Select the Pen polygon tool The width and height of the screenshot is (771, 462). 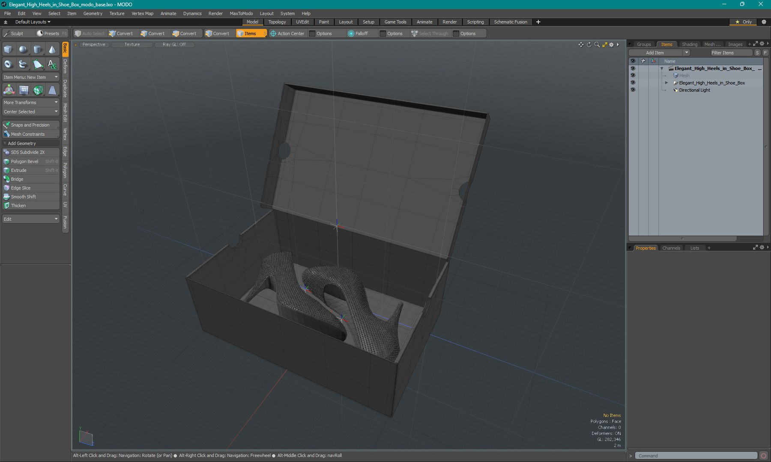[x=38, y=65]
